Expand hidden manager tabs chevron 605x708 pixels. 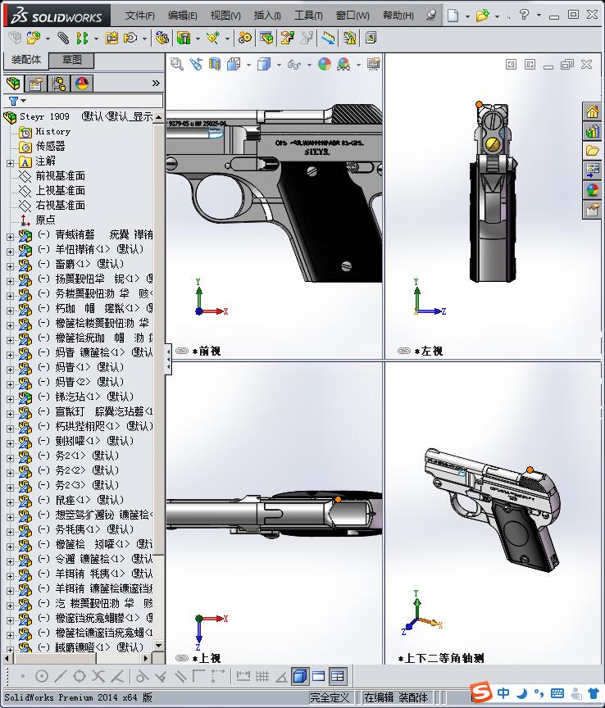156,83
